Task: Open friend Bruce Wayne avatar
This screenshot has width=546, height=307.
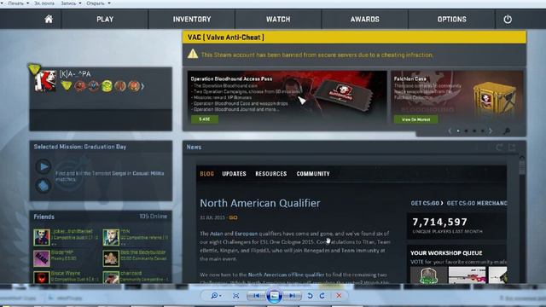Action: tap(42, 277)
